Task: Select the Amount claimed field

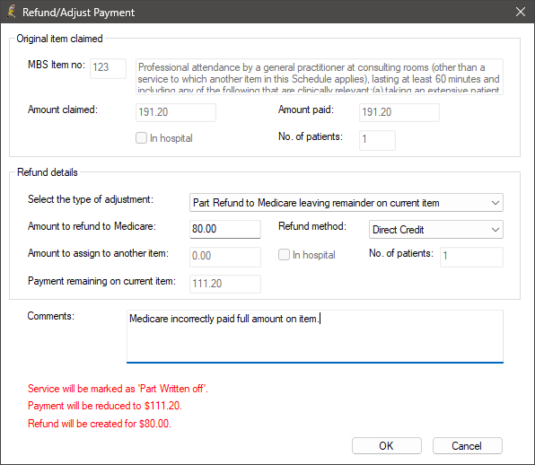Action: pos(176,112)
